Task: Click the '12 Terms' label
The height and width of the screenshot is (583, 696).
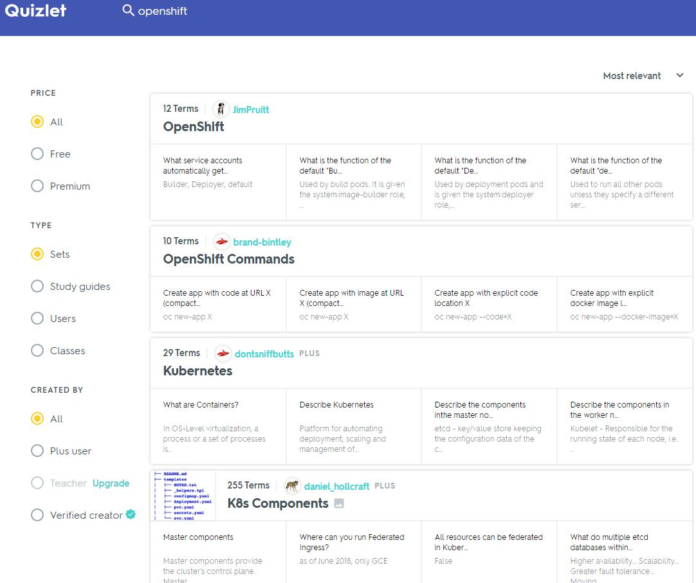Action: click(x=181, y=109)
